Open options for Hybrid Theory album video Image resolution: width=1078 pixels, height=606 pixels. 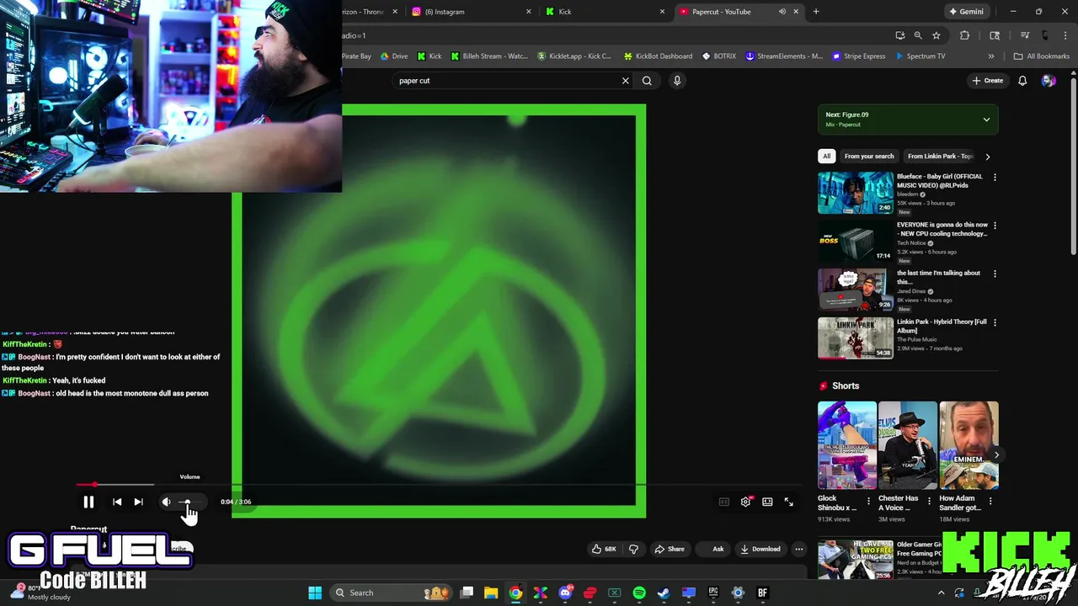pyautogui.click(x=995, y=322)
